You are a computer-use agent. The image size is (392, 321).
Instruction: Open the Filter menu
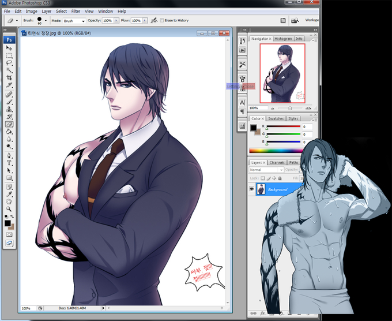(76, 12)
